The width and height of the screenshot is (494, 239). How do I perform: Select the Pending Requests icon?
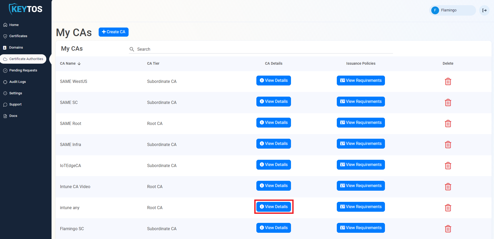click(x=5, y=70)
